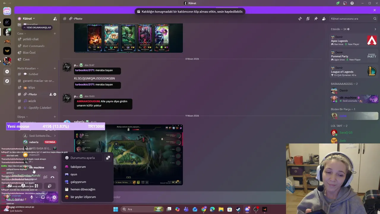
Task: Dismiss the purple clip notice banner
Action: pos(375,10)
